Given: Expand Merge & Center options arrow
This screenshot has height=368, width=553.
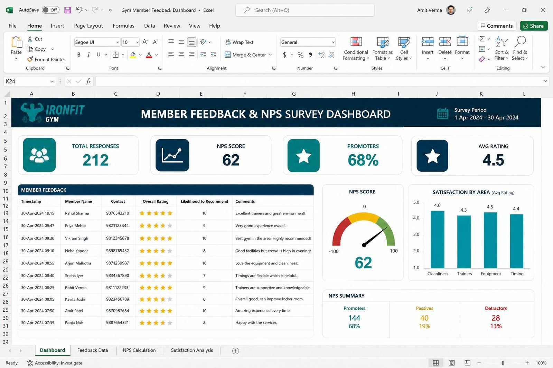Looking at the screenshot, I should tap(270, 55).
